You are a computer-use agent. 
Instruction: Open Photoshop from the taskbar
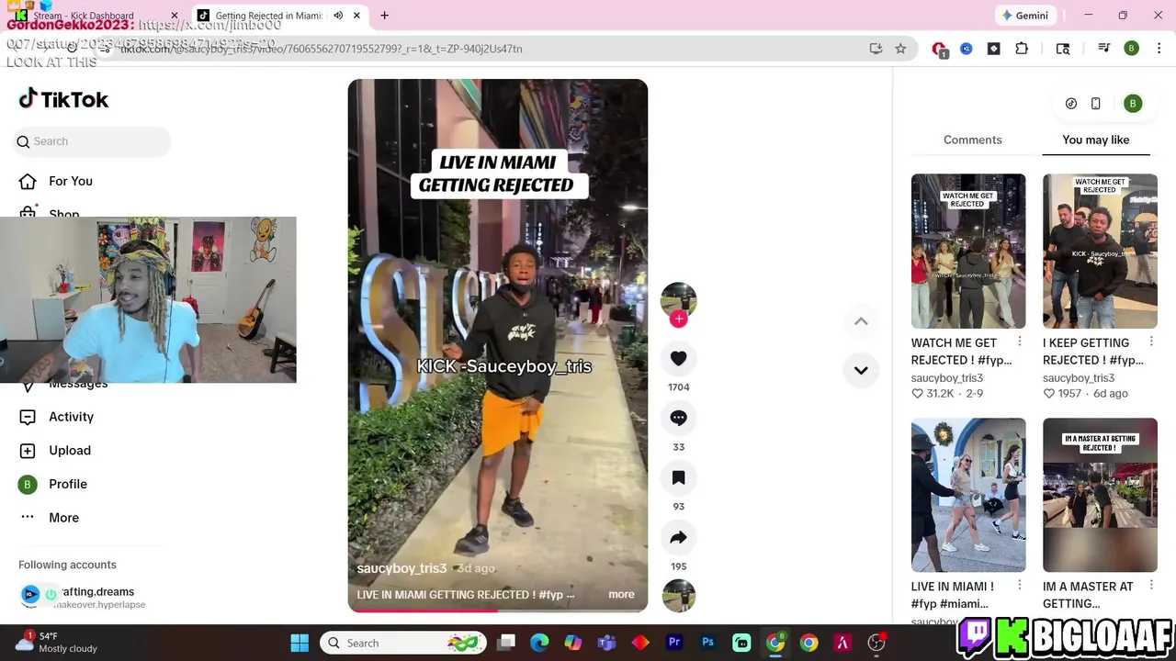click(x=707, y=643)
